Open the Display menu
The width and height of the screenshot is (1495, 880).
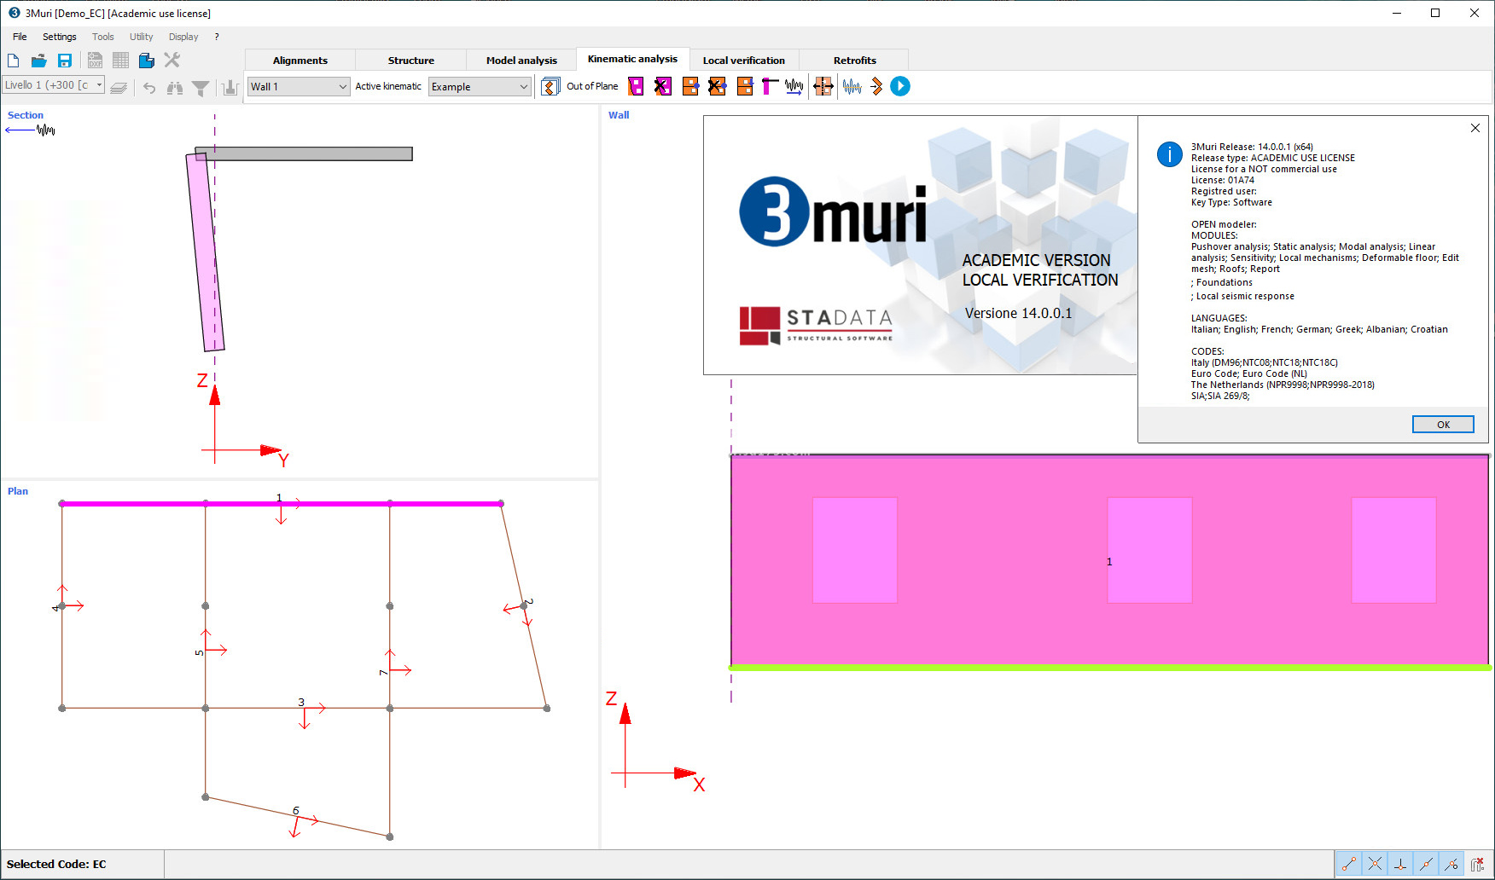(x=183, y=37)
